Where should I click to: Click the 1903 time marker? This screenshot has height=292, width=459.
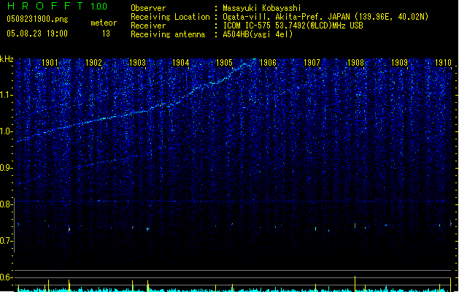click(x=137, y=62)
